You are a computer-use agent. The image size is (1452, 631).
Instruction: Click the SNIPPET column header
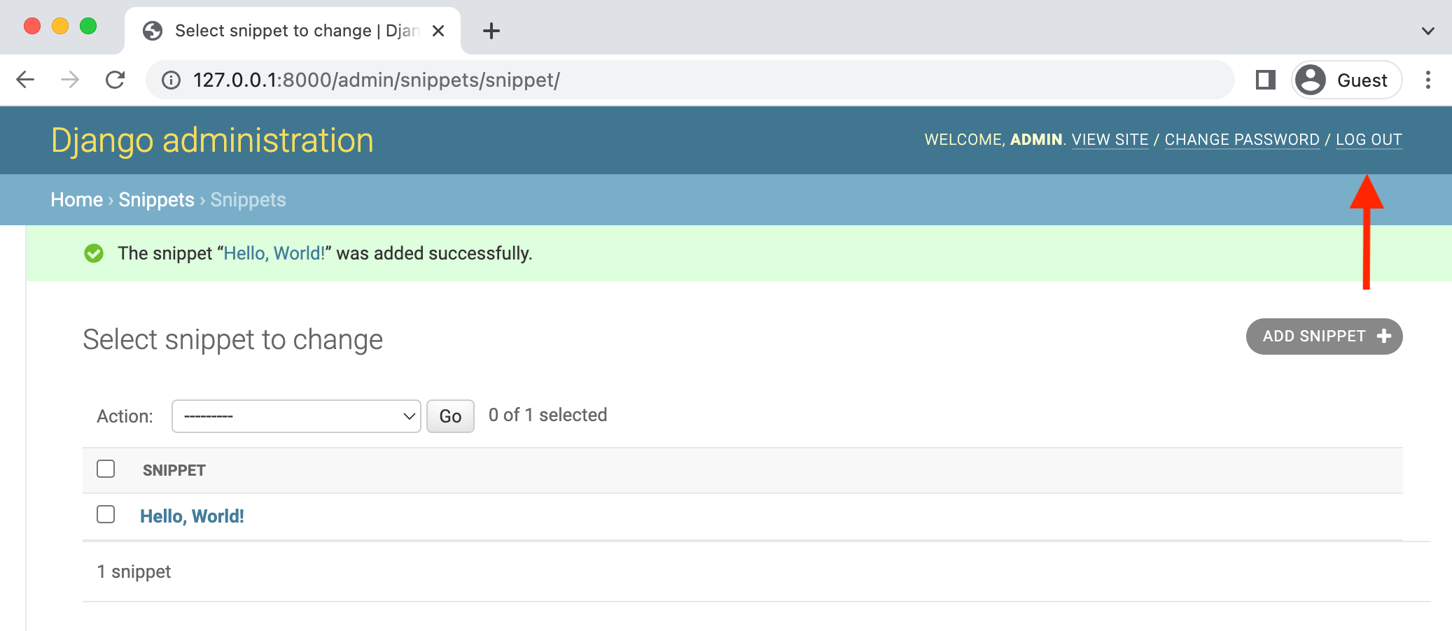174,470
